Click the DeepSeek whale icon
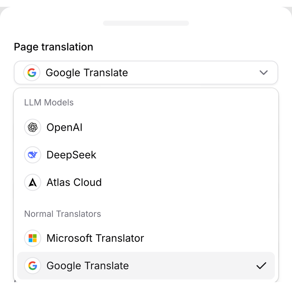Viewport: 292px width, 289px height. [x=33, y=155]
